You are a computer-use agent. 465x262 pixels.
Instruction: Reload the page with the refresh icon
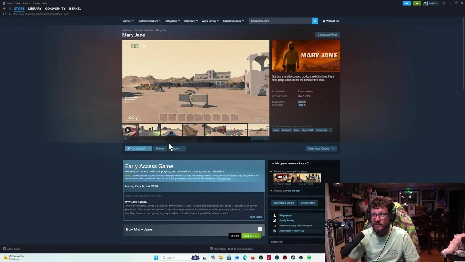[x=4, y=14]
